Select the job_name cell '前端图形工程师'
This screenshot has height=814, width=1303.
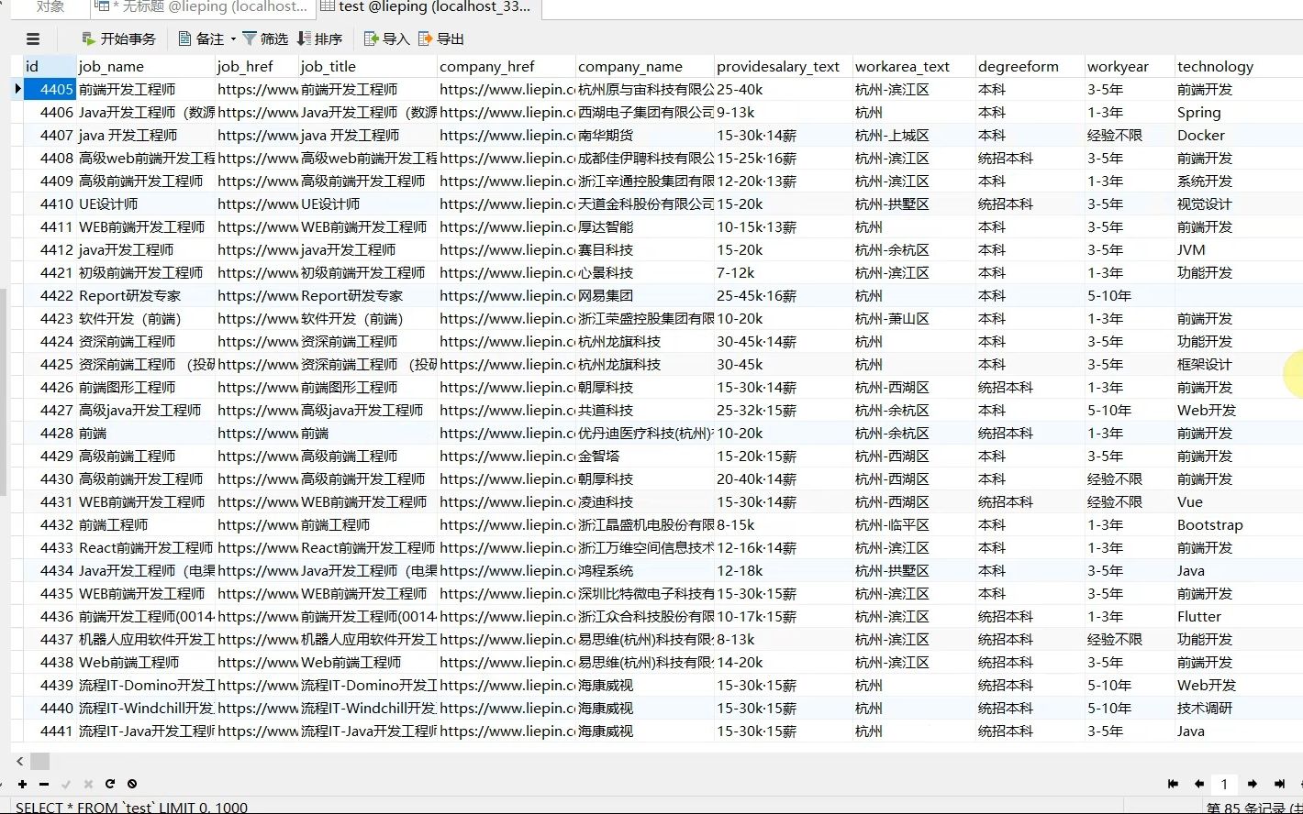point(146,387)
